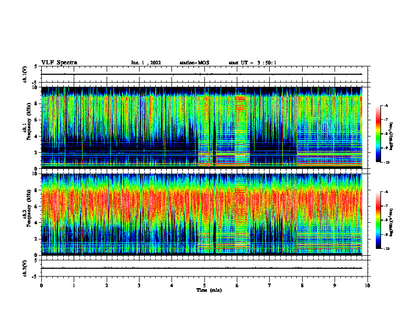Click the "5" tick on ch.1(V) axis
This screenshot has height=320, width=414.
click(36, 67)
